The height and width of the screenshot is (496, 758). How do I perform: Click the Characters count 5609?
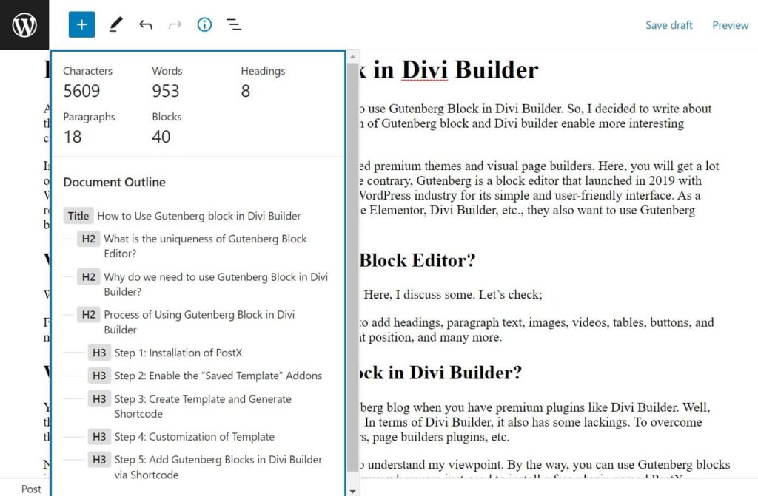[x=81, y=91]
